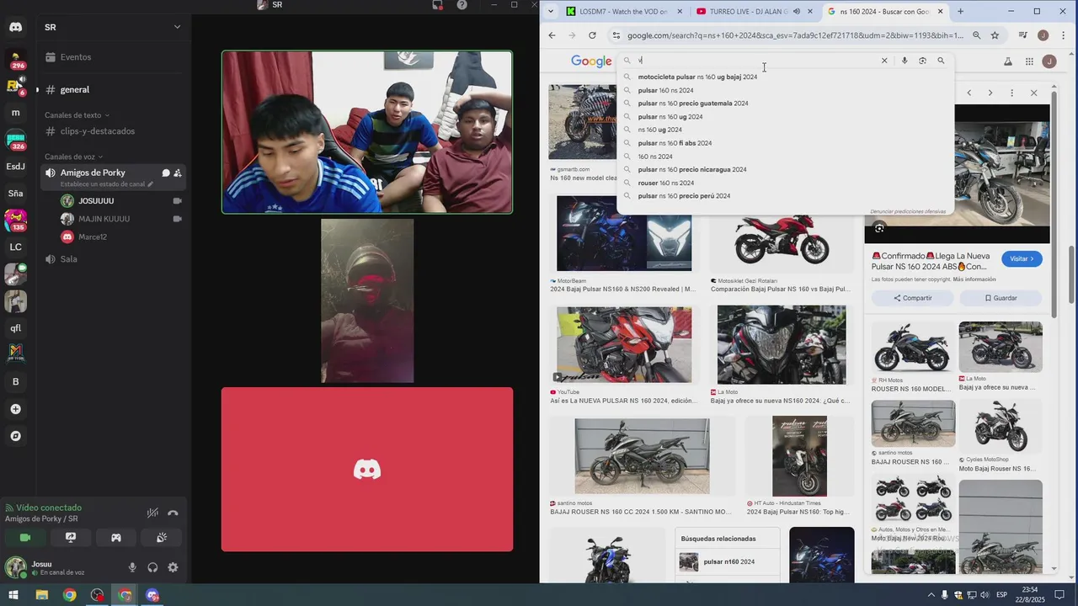Open YouTube NUEVA PULSAR NS 160 thumbnail

[x=624, y=344]
